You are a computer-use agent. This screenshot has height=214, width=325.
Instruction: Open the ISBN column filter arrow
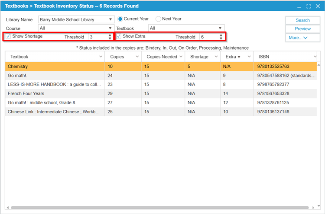pyautogui.click(x=315, y=57)
